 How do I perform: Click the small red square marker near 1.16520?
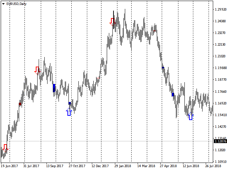tap(20, 104)
